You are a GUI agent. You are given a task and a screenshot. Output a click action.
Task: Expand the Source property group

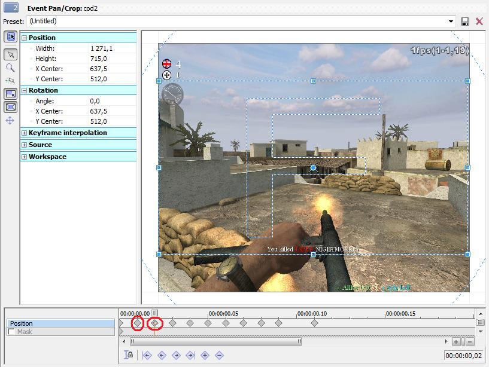(25, 145)
